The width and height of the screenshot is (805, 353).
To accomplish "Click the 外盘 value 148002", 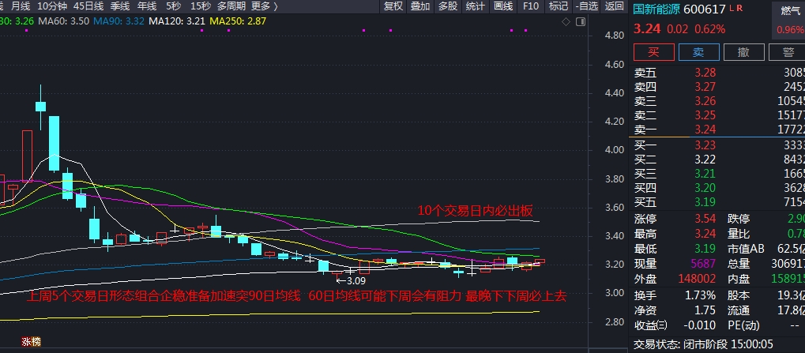I will click(x=698, y=279).
